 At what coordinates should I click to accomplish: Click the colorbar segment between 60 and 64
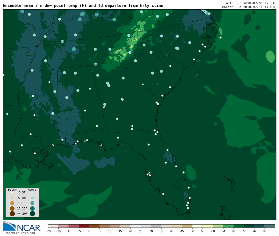click(218, 226)
